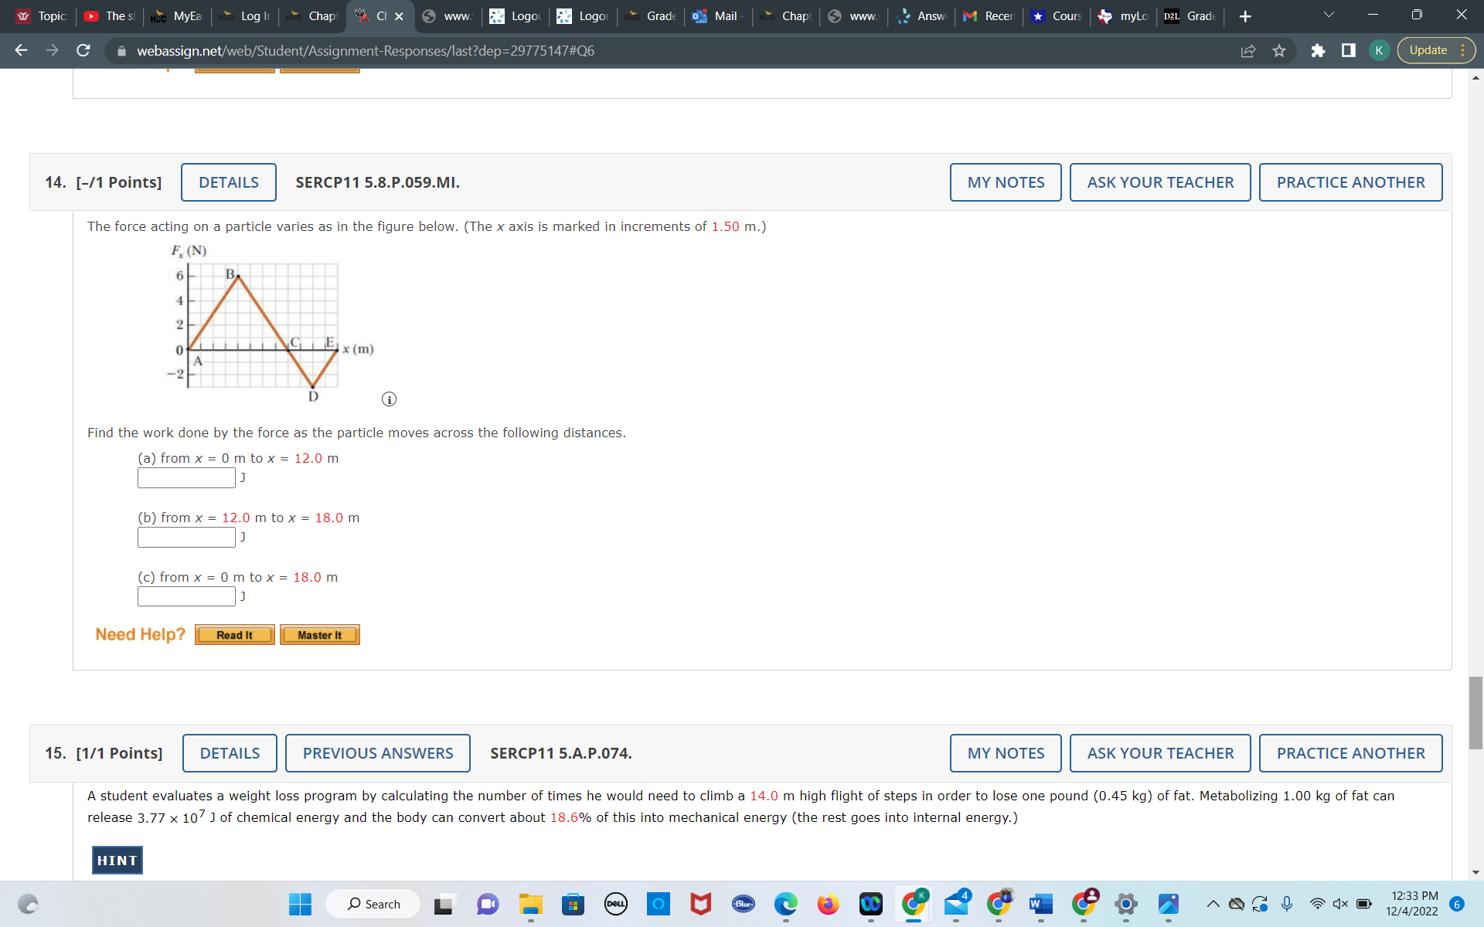Click the MY NOTES button for question 15
The width and height of the screenshot is (1484, 927).
point(1004,753)
